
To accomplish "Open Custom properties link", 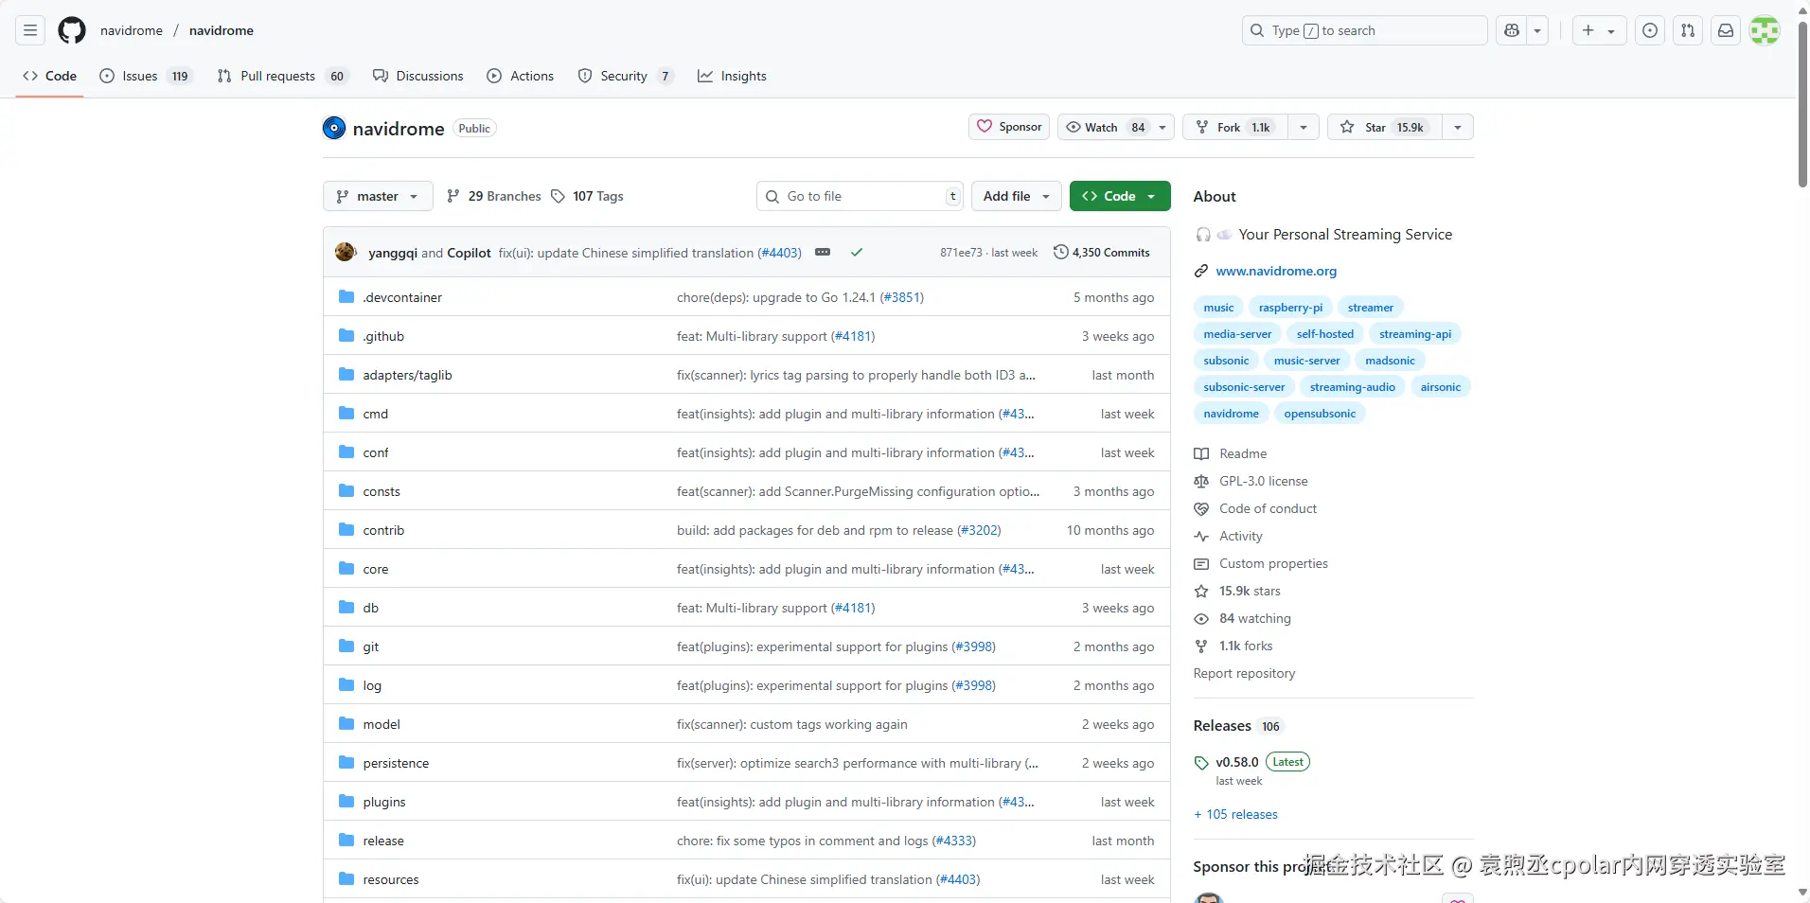I will pos(1273,564).
